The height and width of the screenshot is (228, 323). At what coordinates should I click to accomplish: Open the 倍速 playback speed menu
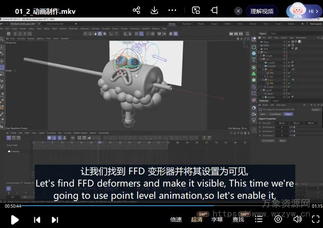(176, 219)
